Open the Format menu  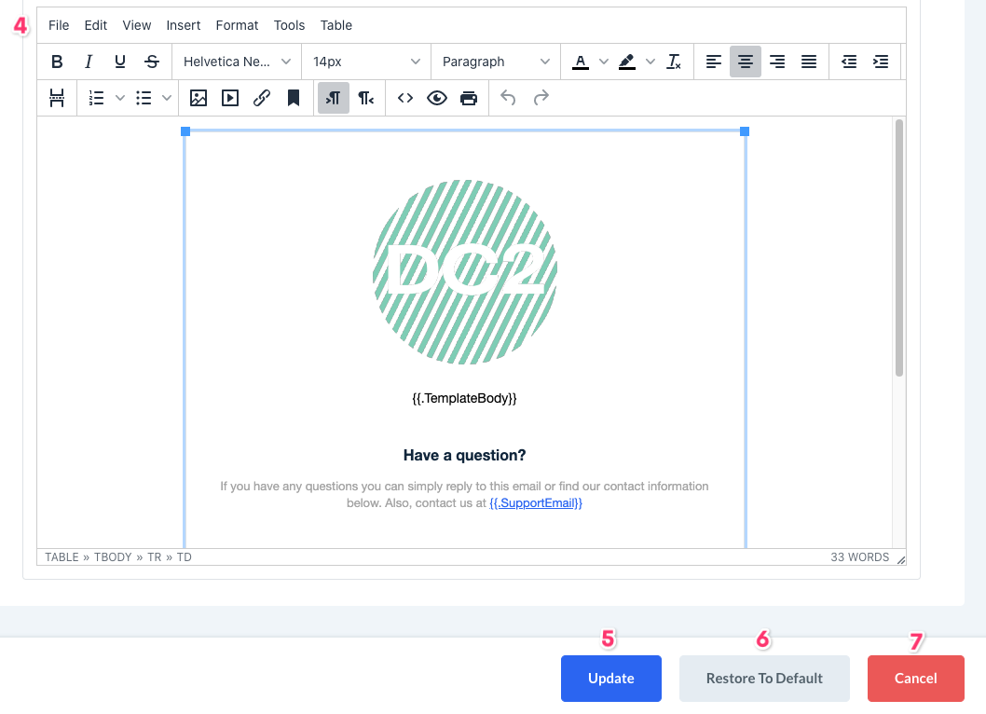(x=237, y=25)
